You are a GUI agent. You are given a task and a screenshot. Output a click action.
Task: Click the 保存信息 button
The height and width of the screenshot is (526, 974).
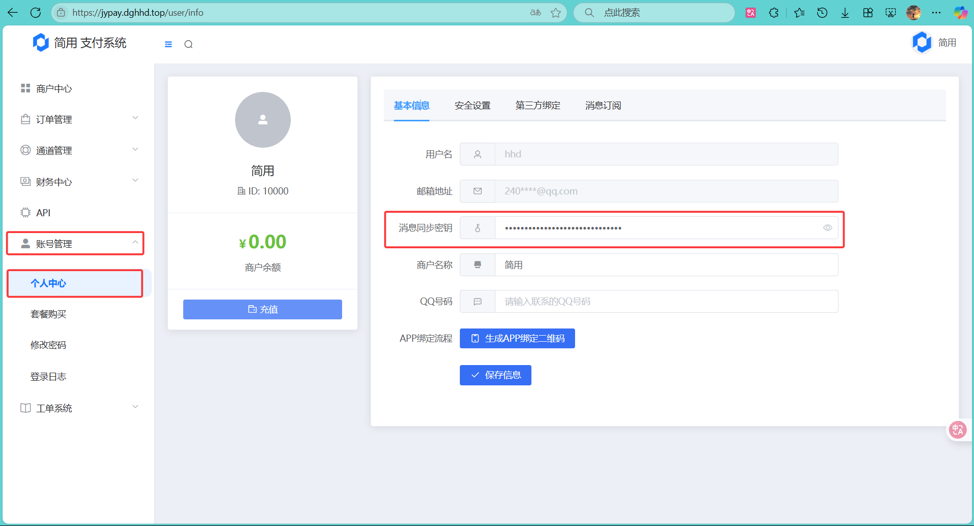point(495,375)
